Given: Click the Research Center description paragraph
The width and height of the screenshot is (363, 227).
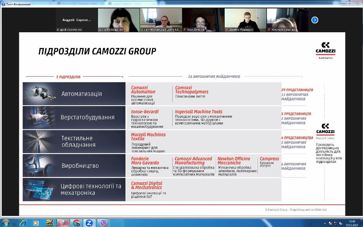Looking at the screenshot, I should click(329, 153).
